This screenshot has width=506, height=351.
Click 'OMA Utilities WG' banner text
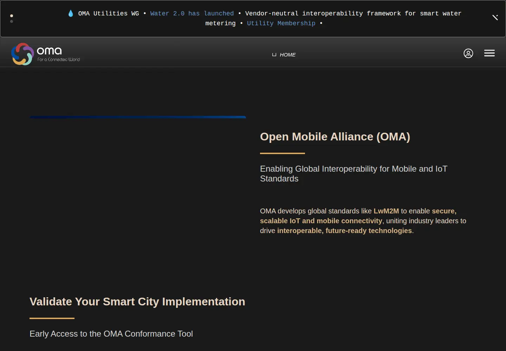[x=109, y=13]
